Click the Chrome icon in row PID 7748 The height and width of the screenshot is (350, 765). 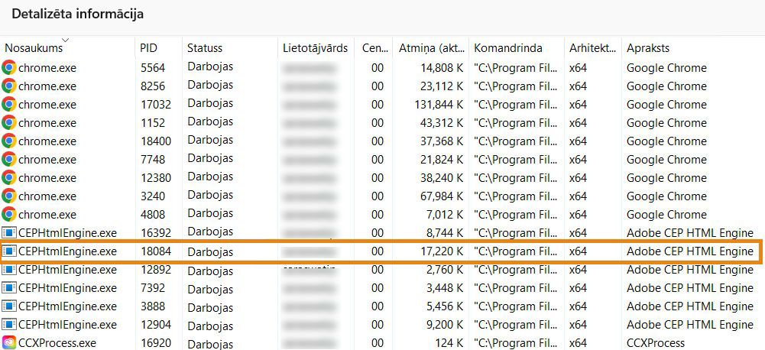coord(8,159)
